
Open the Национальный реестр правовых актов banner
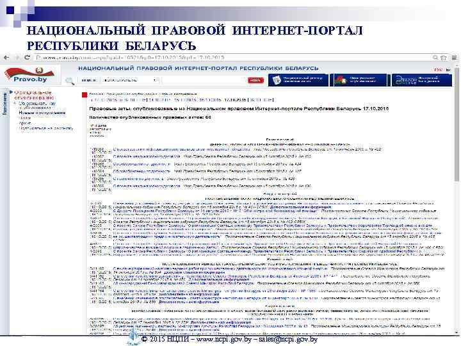[298, 80]
